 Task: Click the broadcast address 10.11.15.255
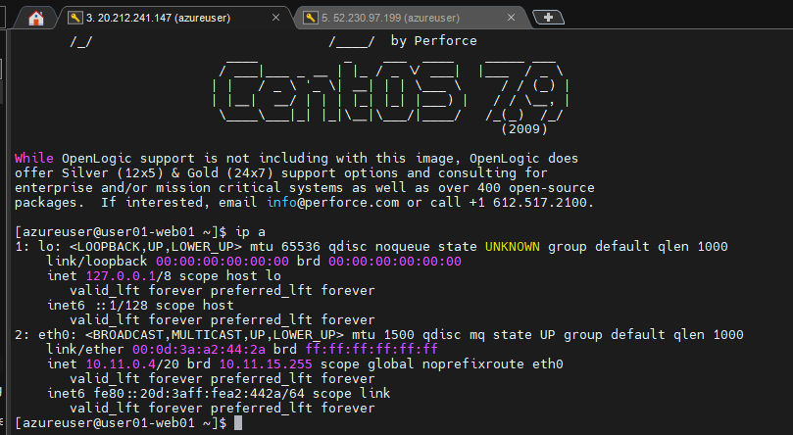point(266,363)
